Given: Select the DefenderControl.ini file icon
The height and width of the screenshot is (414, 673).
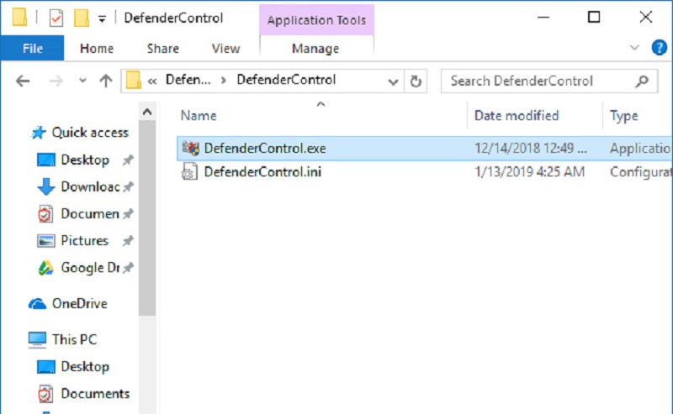Looking at the screenshot, I should click(x=189, y=172).
